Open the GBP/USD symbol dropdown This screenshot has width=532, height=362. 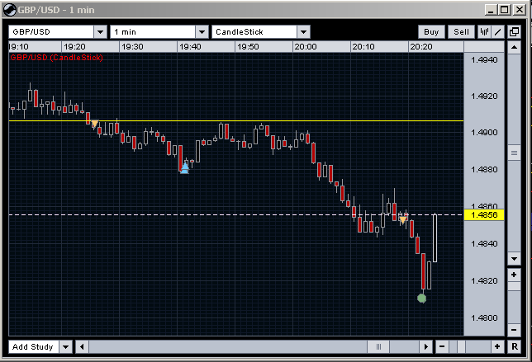(x=100, y=31)
